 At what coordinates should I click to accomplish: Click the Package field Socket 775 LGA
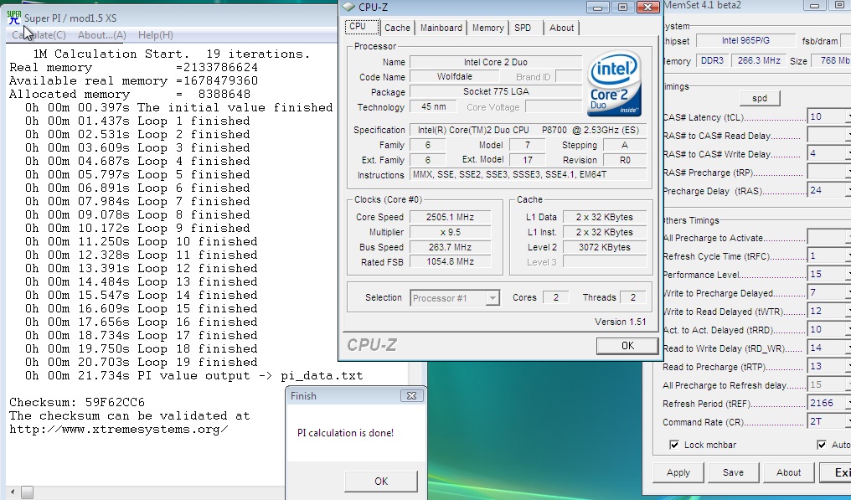(x=496, y=92)
